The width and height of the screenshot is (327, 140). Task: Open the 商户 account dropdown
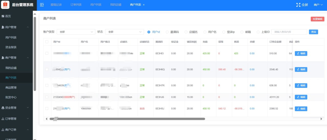318,5
